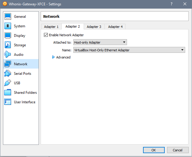Open the USB settings icon
This screenshot has height=157, width=192.
pos(8,83)
